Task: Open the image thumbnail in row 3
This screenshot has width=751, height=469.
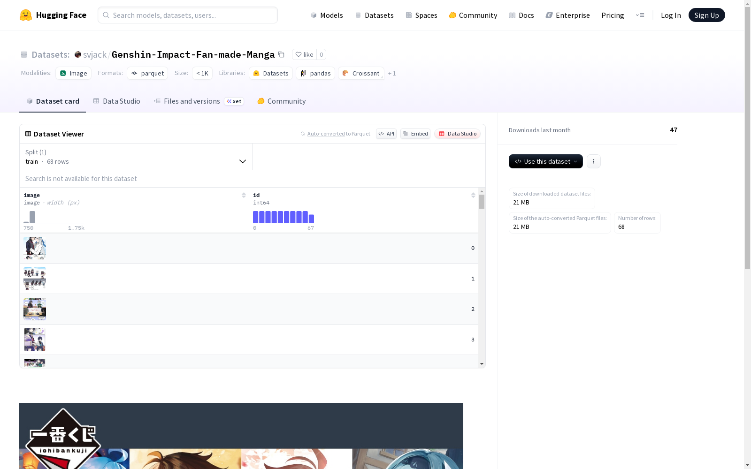Action: pos(35,340)
